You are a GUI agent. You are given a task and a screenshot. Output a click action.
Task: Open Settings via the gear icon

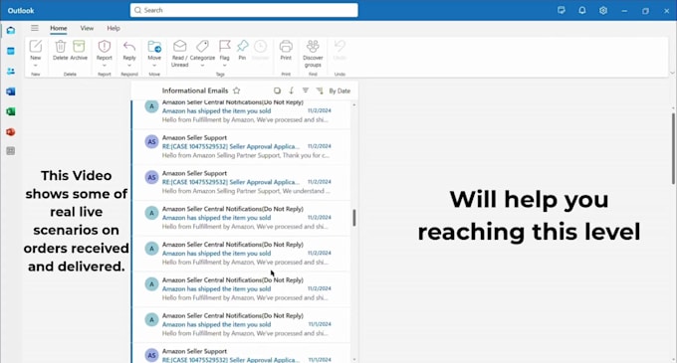point(603,10)
